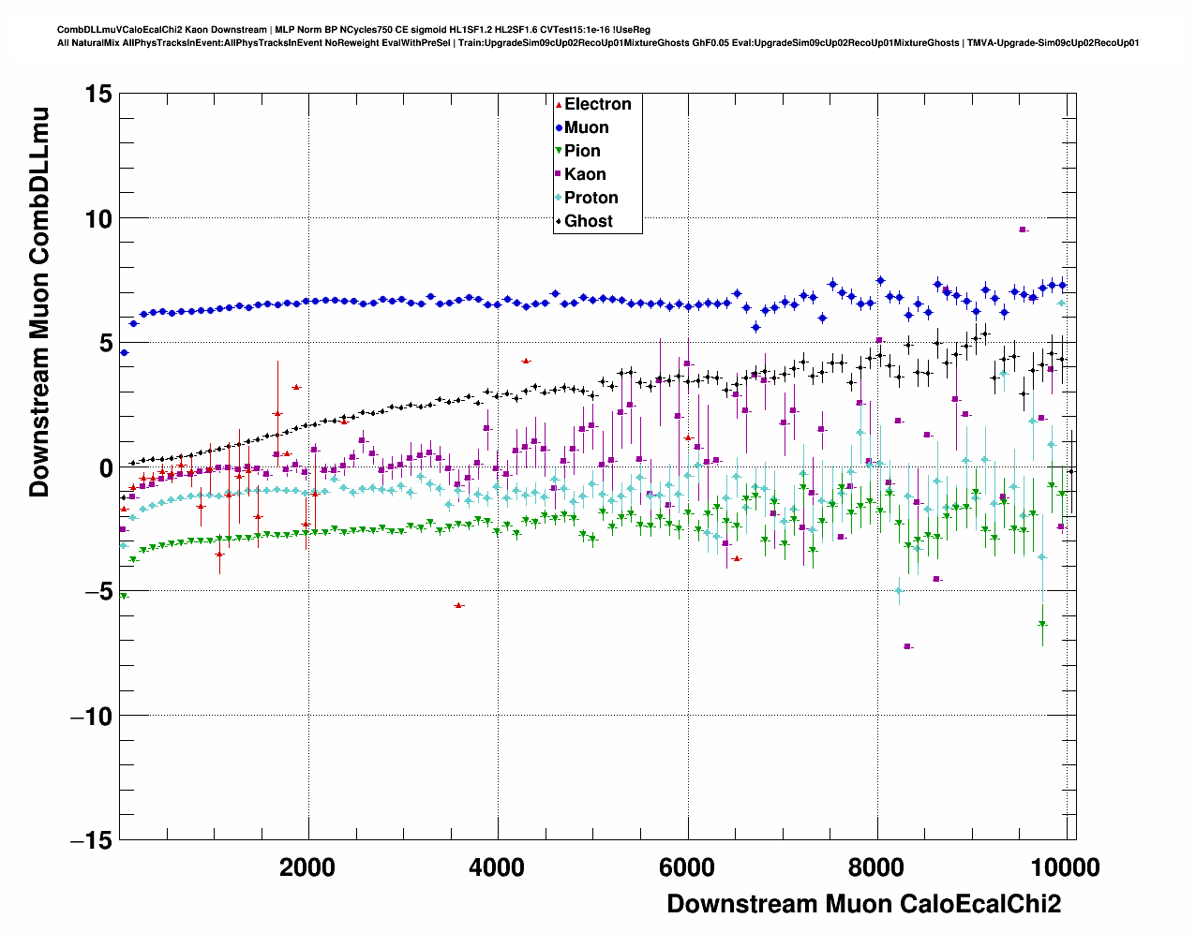Click the x-axis tick label 6000
This screenshot has width=1196, height=933.
point(687,867)
